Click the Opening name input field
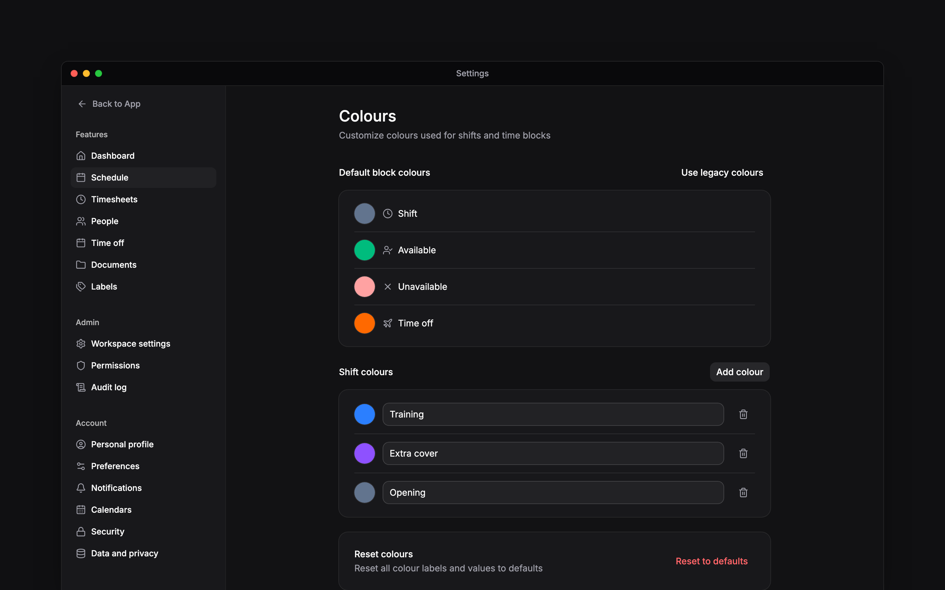Image resolution: width=945 pixels, height=590 pixels. (x=553, y=493)
